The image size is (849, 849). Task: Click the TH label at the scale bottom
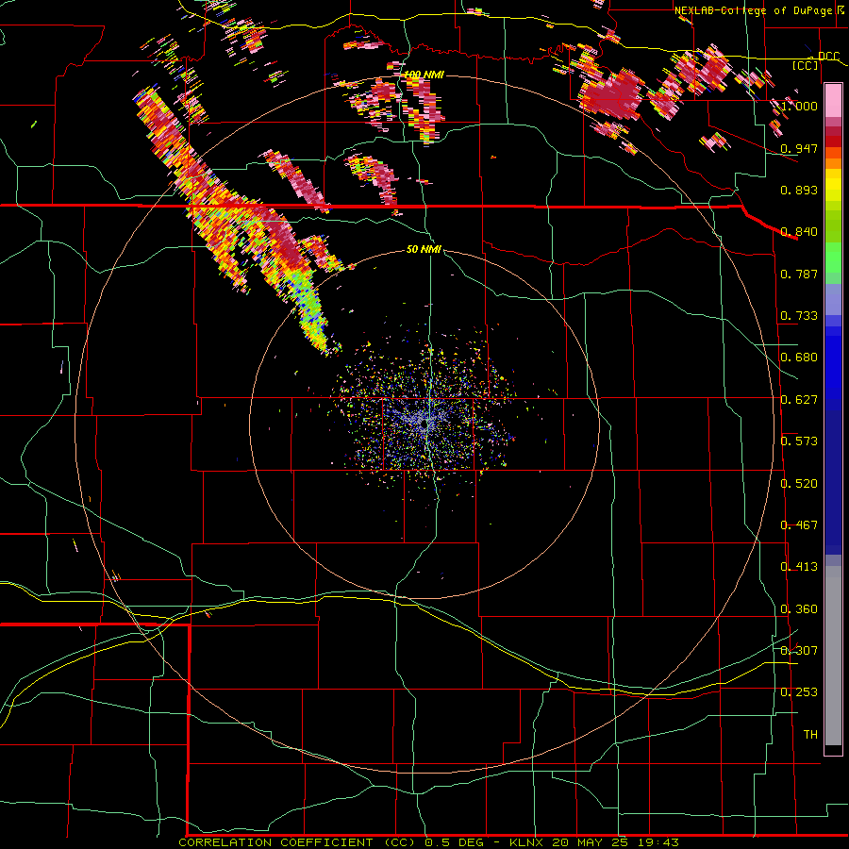tap(810, 734)
